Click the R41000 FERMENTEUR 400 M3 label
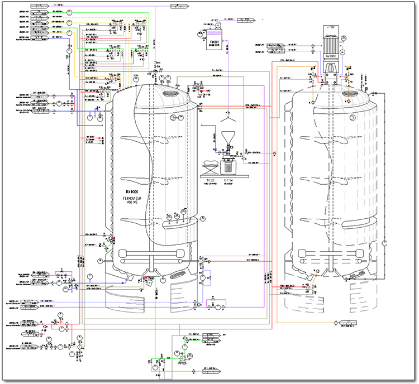Viewport: 419px width, 384px height. 132,198
